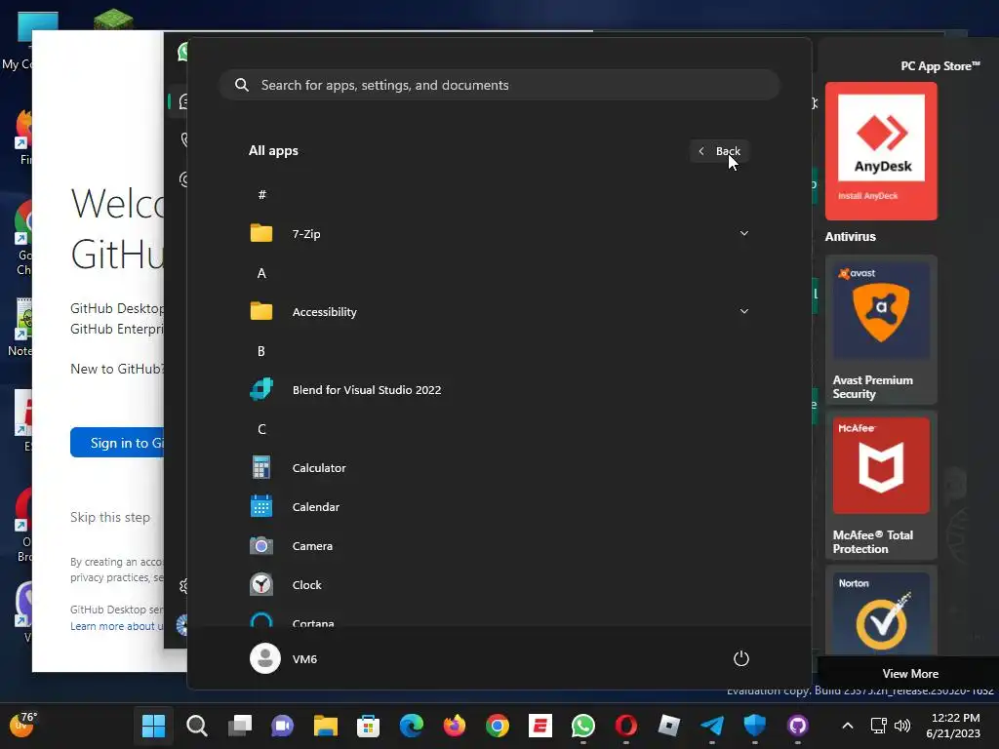This screenshot has width=999, height=749.
Task: Switch to GitHub Desktop on taskbar
Action: [x=798, y=726]
